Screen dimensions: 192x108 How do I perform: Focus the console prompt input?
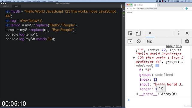(x=159, y=100)
